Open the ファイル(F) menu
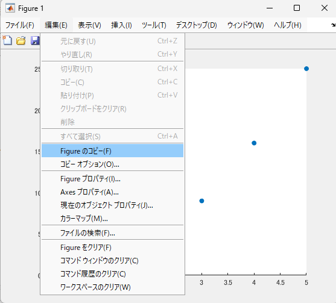Screen dimensions: 336x303 click(20, 25)
